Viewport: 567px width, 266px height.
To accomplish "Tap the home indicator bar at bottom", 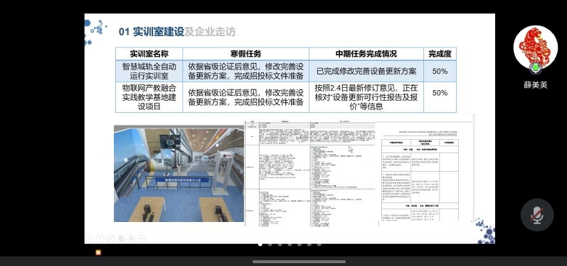I will tap(299, 262).
